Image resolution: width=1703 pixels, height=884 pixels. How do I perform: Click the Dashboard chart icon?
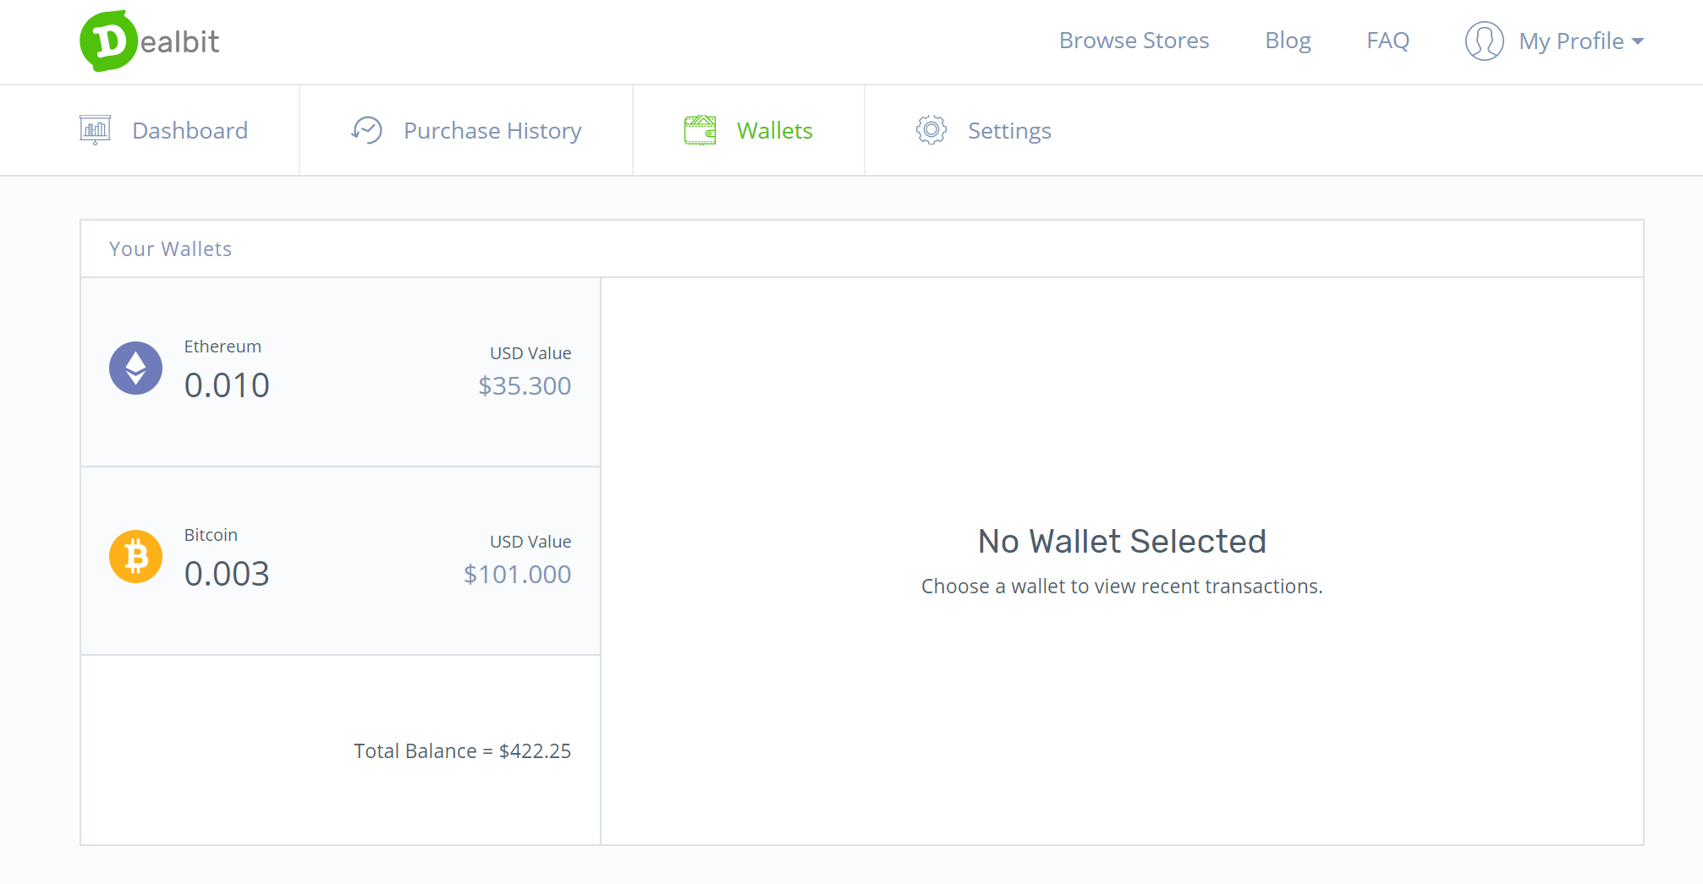[x=95, y=130]
